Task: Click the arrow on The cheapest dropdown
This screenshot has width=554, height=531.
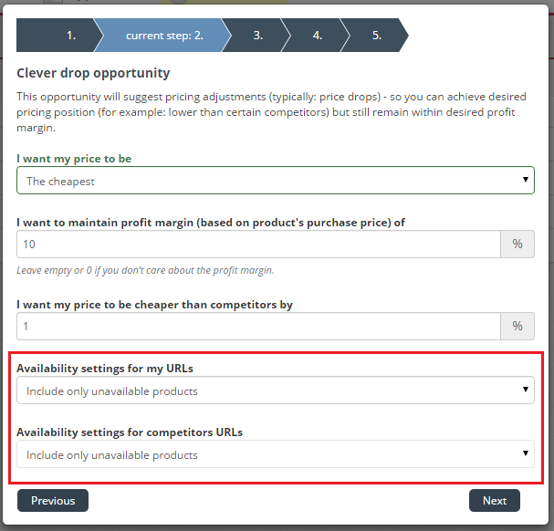Action: pos(526,180)
